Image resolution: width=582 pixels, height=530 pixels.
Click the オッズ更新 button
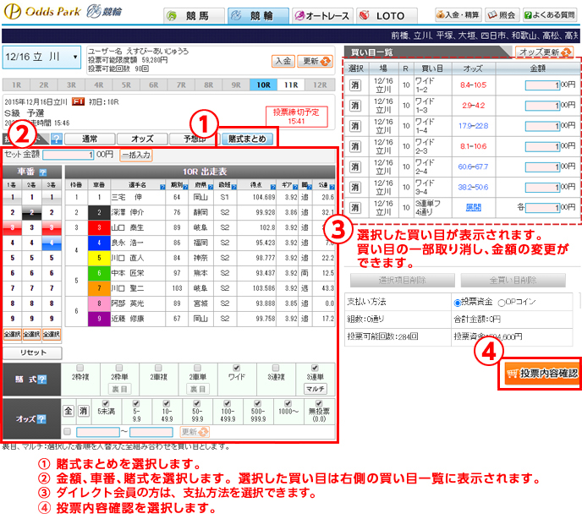pyautogui.click(x=544, y=52)
